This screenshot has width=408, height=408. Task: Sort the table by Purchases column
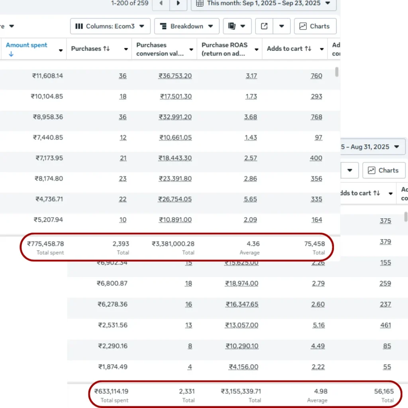[90, 49]
